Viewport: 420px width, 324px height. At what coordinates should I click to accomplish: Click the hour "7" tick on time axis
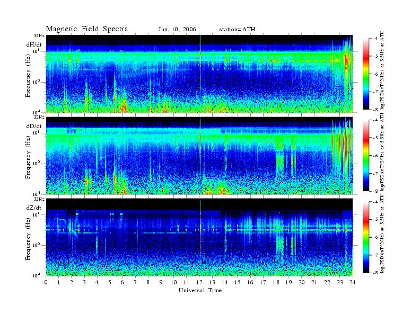(135, 282)
